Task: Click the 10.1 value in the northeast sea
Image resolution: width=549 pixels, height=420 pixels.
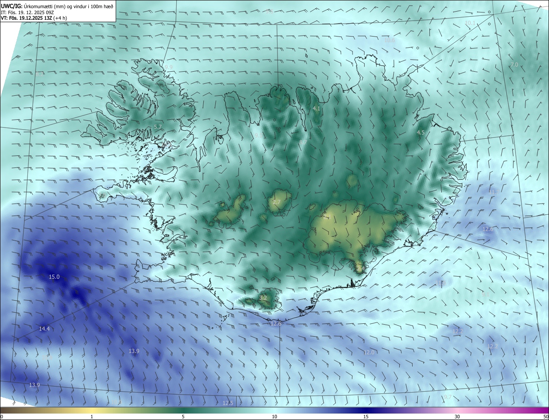Action: pos(470,23)
